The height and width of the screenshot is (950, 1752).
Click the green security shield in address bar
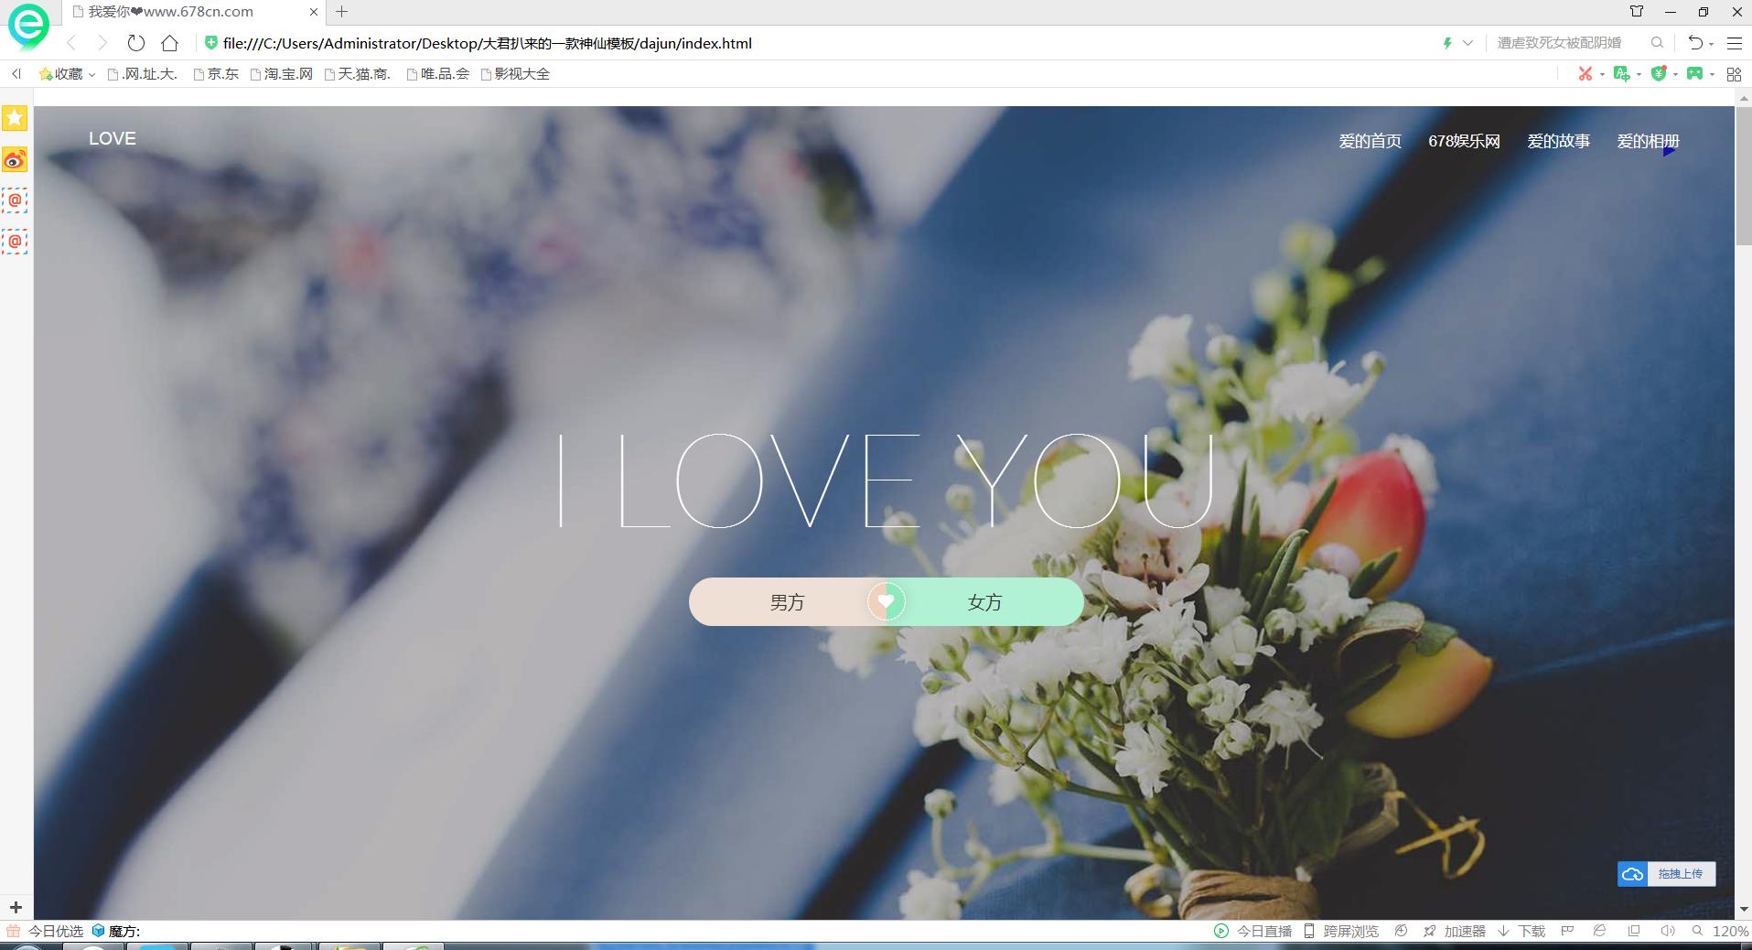[x=211, y=43]
